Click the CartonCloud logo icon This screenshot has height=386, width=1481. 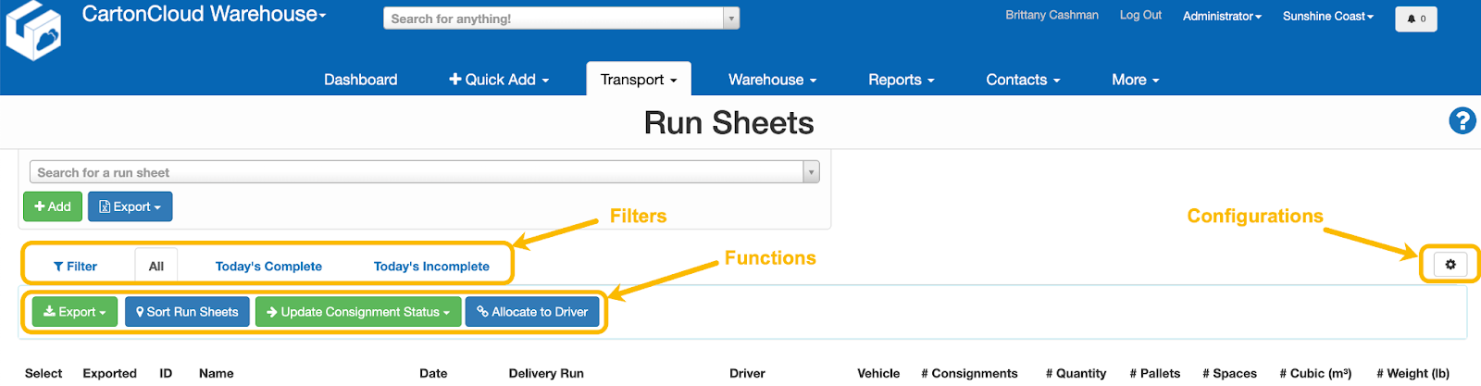pyautogui.click(x=33, y=31)
